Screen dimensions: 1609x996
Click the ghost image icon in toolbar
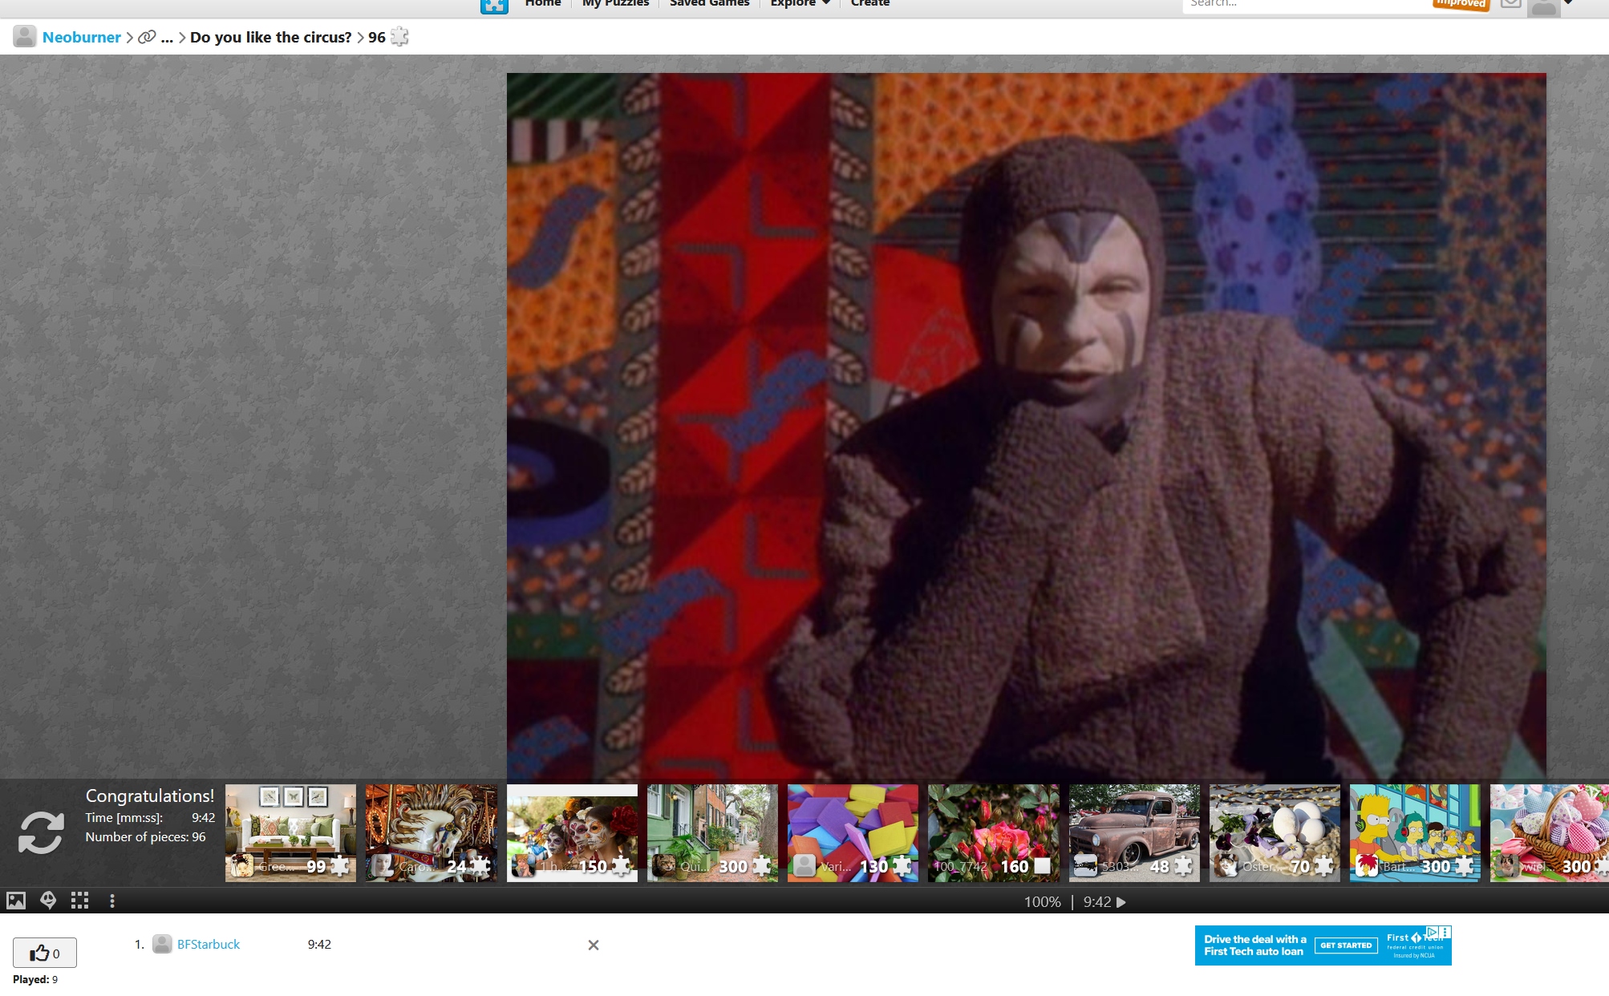click(48, 901)
